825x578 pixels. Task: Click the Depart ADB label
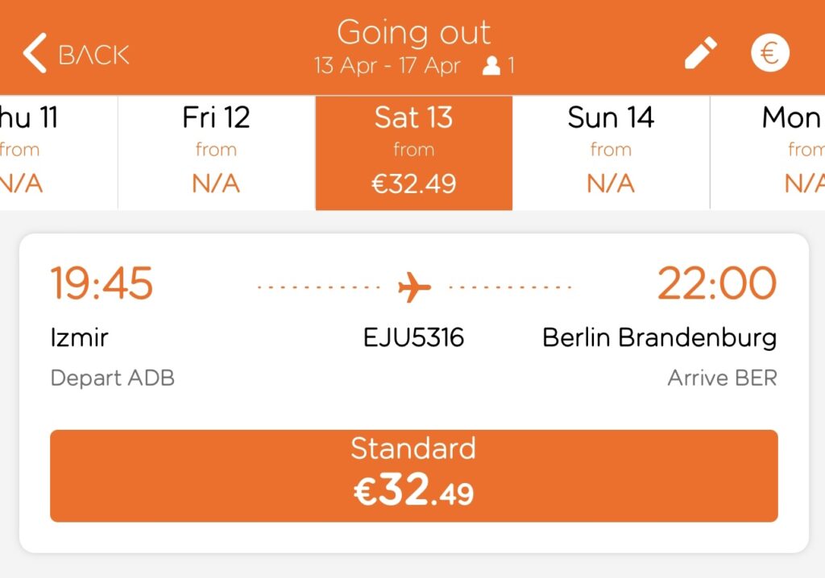113,378
